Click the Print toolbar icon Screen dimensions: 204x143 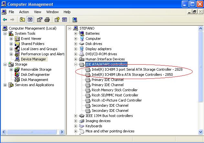pyautogui.click(x=47, y=20)
